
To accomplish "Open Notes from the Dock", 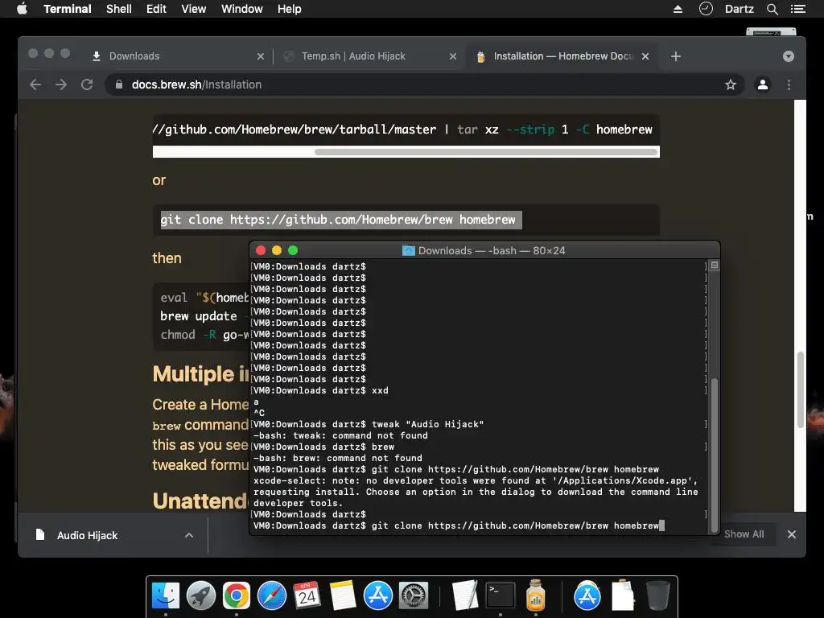I will (x=343, y=596).
